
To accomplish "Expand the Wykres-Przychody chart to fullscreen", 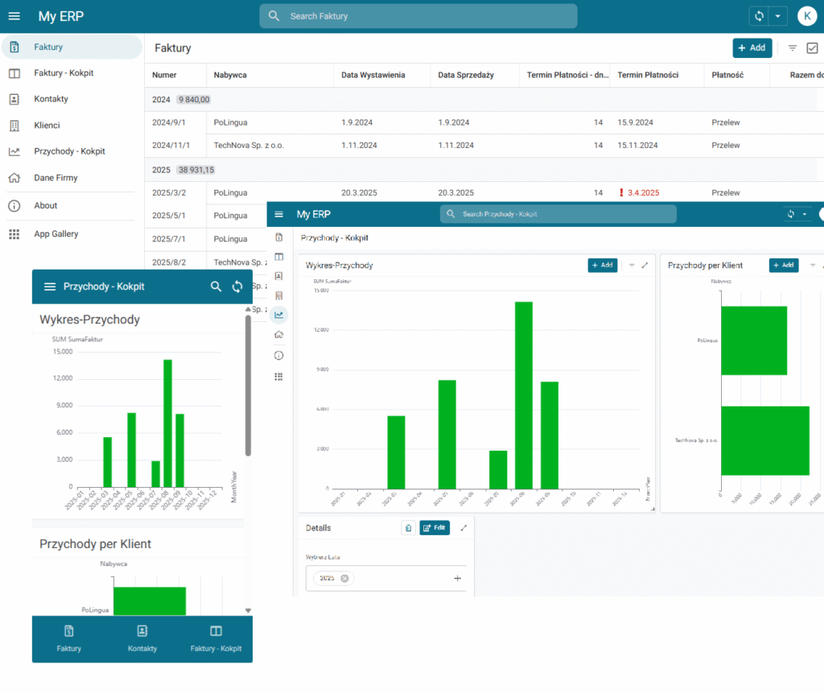I will point(645,265).
